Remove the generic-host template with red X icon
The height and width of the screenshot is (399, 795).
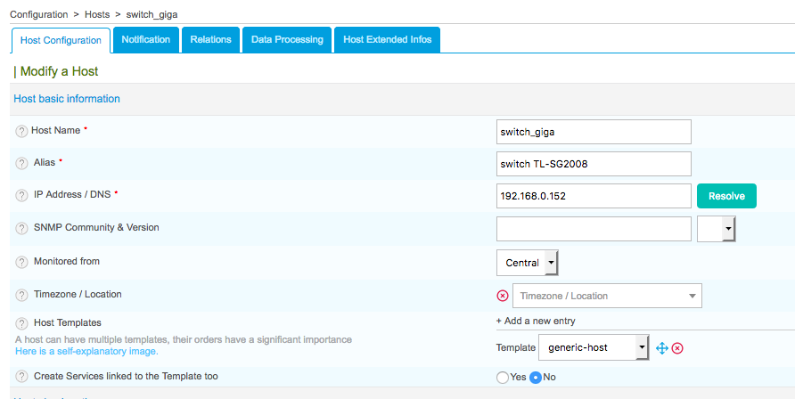coord(677,348)
